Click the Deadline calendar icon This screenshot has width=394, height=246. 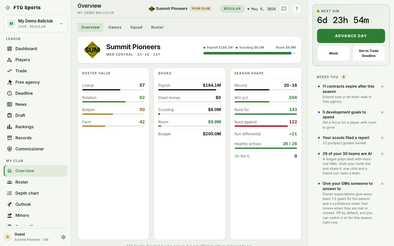10,93
